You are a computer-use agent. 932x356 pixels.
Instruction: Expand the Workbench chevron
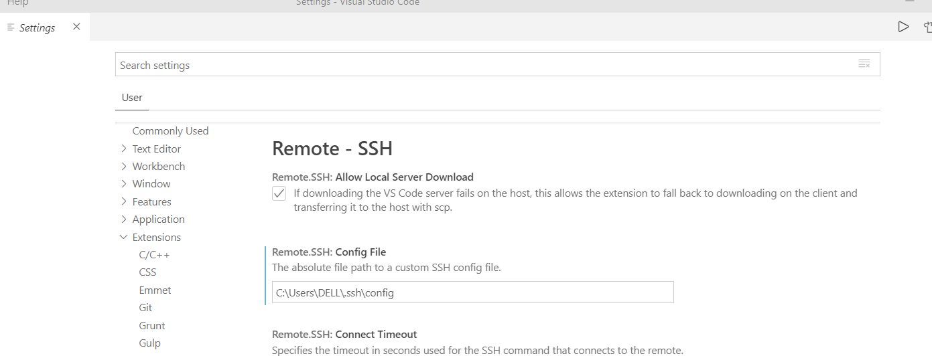(x=124, y=166)
